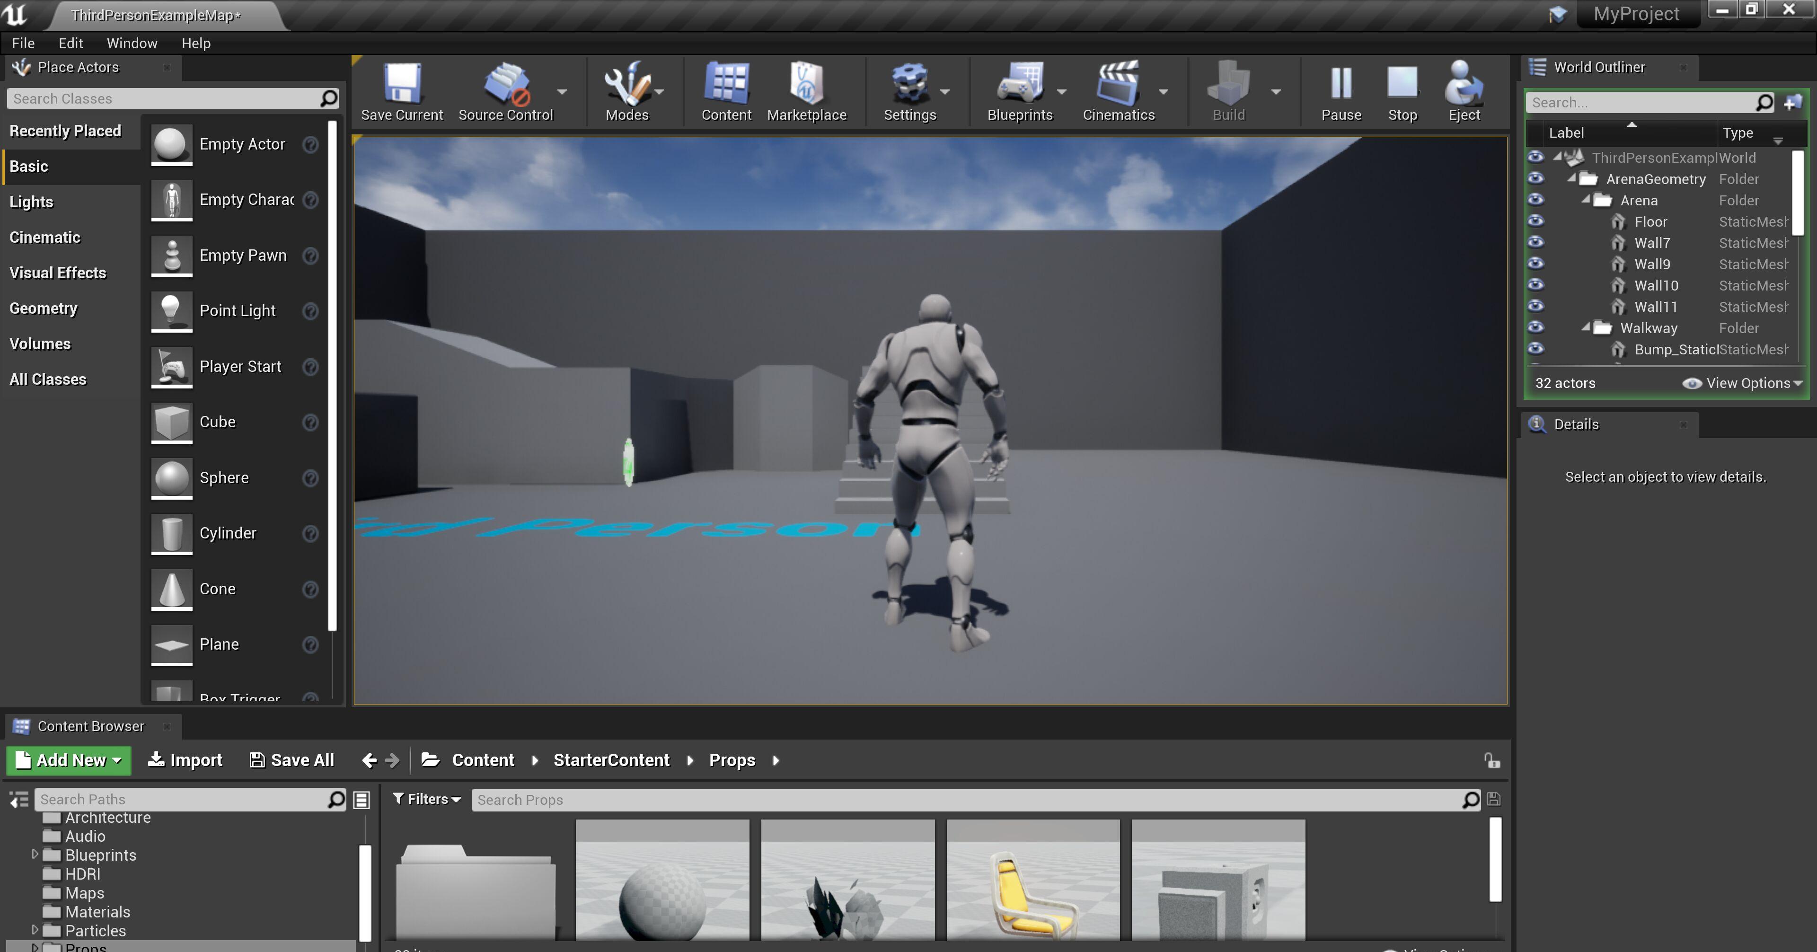This screenshot has width=1817, height=952.
Task: Select the Sphere shape icon
Action: (x=171, y=478)
